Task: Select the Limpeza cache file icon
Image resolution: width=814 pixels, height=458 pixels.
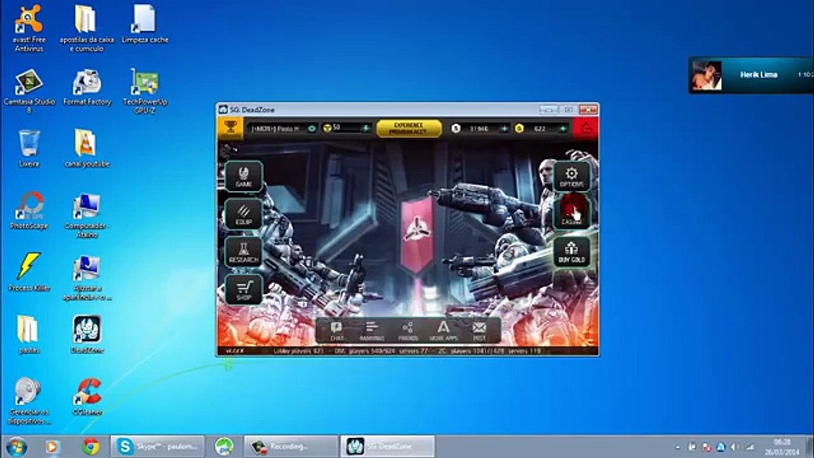Action: click(x=145, y=25)
